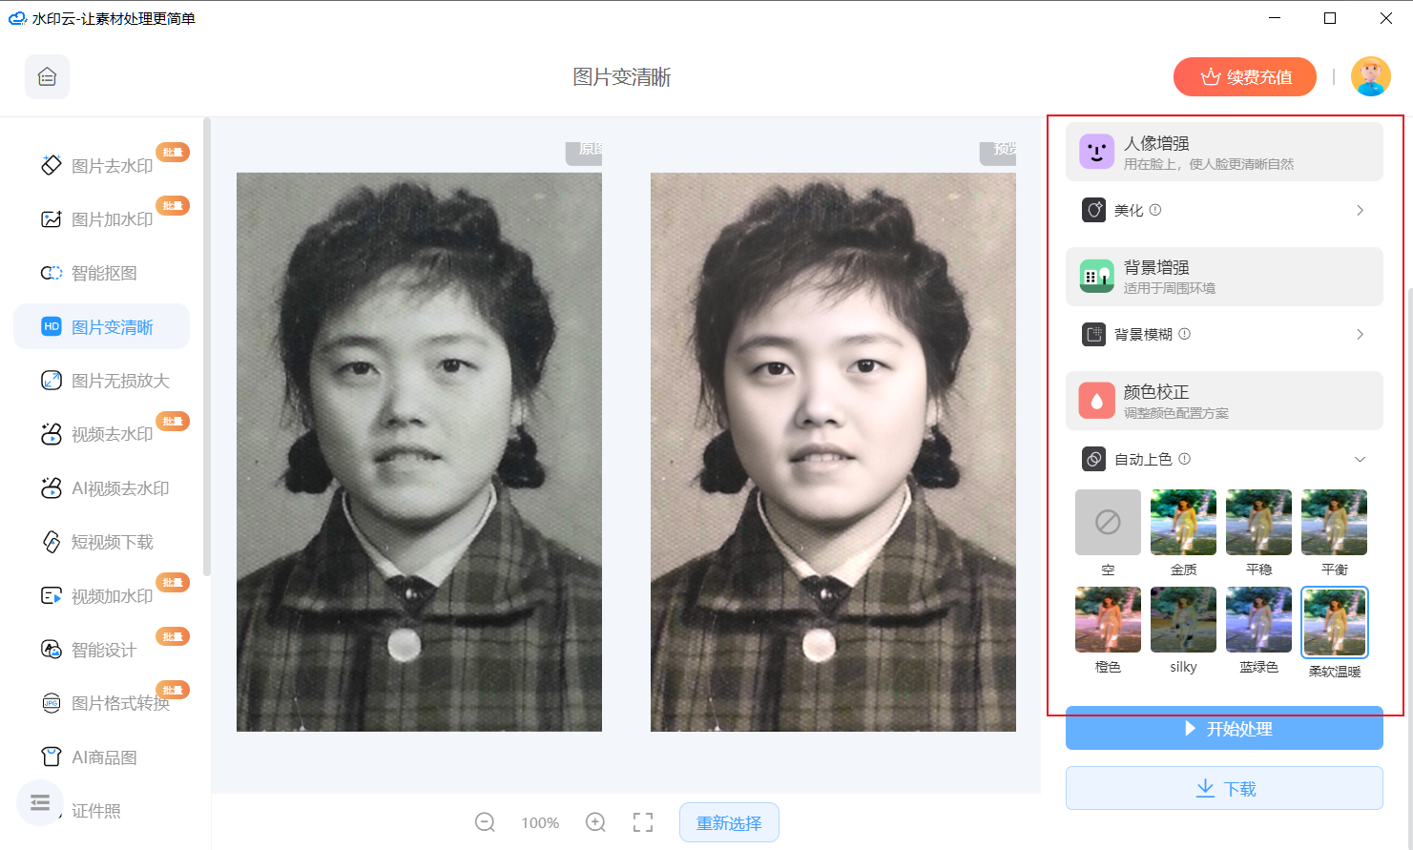Click the collapse sidebar menu icon
This screenshot has height=850, width=1413.
click(x=40, y=803)
